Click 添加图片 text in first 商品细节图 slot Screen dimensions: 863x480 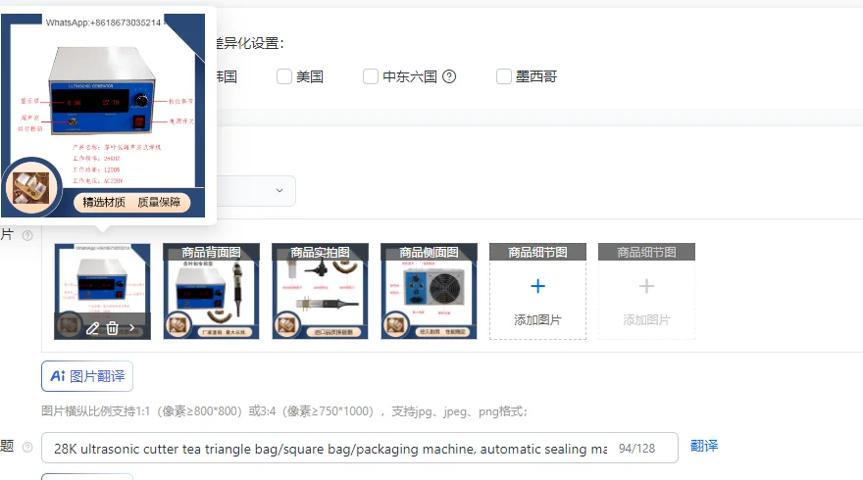coord(537,320)
